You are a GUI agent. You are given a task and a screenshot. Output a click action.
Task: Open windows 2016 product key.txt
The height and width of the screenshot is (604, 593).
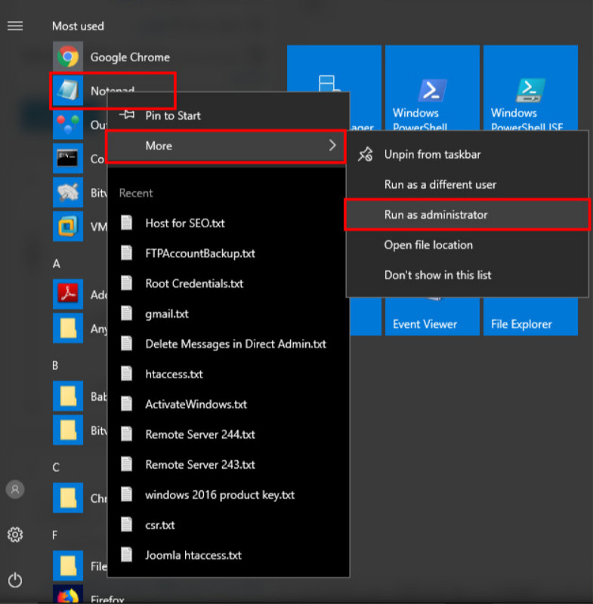227,495
